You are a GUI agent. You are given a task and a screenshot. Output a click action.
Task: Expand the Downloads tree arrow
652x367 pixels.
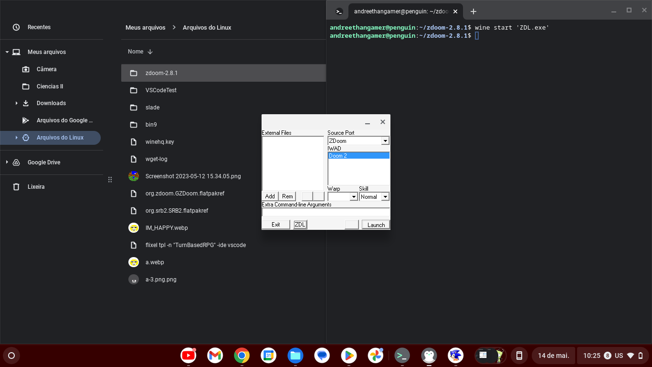16,103
